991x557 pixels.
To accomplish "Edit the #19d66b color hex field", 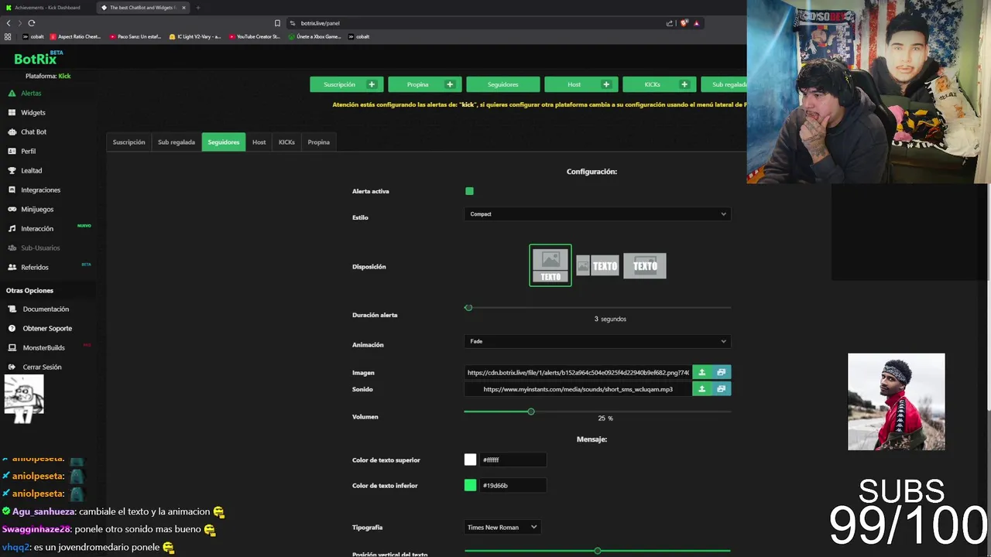I will tap(513, 485).
